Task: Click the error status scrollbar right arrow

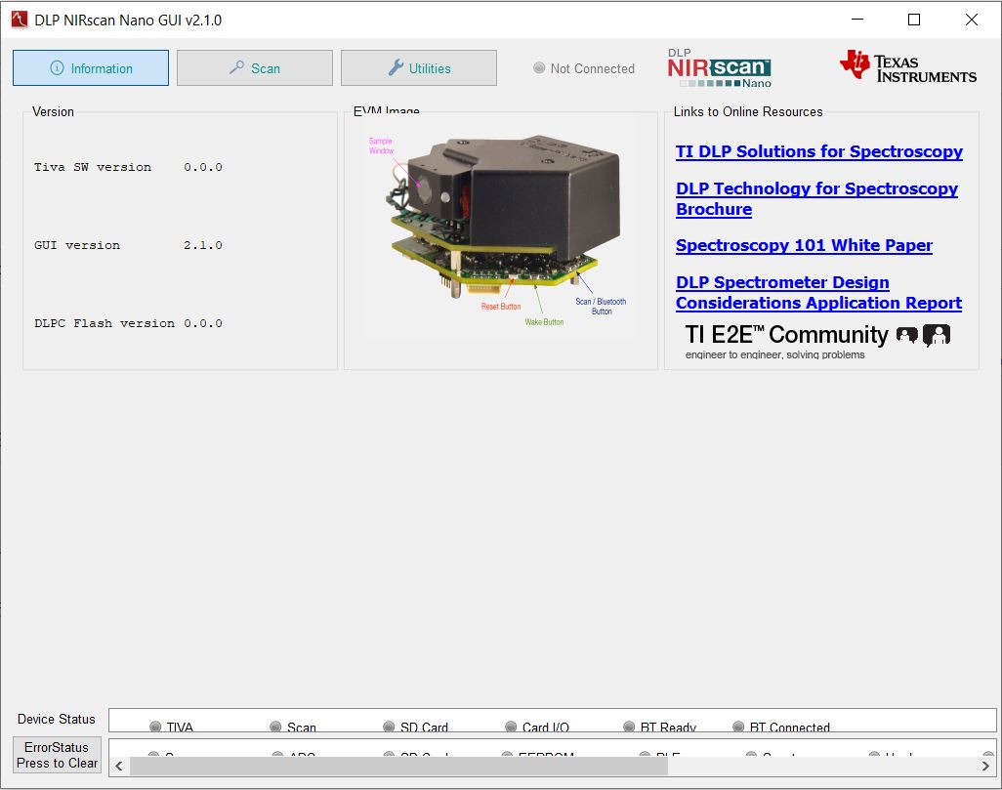Action: [x=985, y=766]
